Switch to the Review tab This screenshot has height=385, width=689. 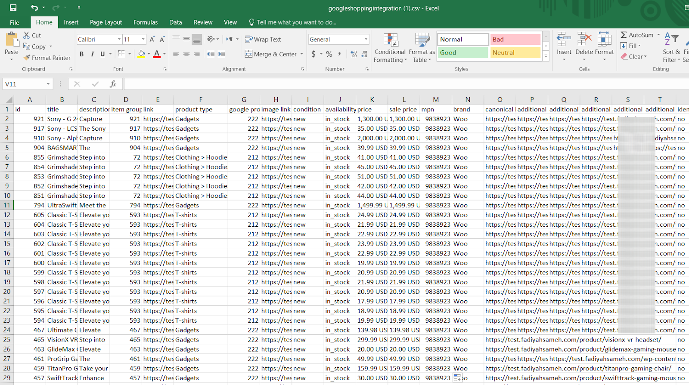(203, 22)
